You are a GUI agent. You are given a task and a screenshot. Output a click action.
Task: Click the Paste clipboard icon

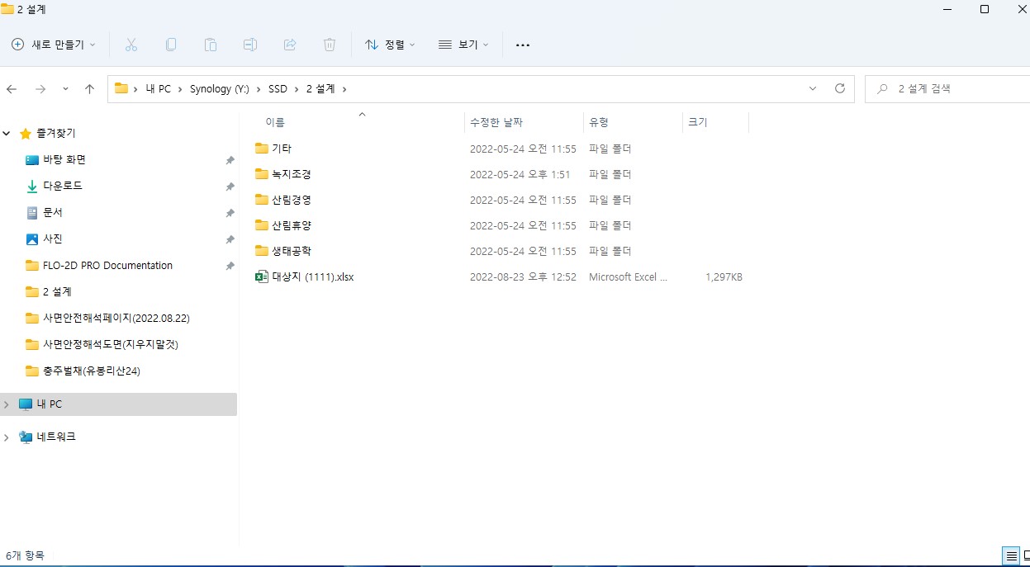211,45
